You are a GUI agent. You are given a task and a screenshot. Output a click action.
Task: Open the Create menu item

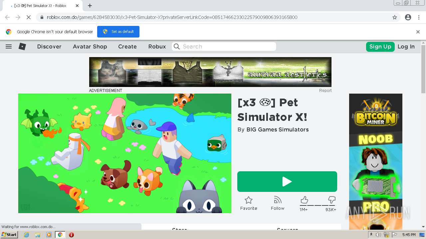pyautogui.click(x=127, y=46)
